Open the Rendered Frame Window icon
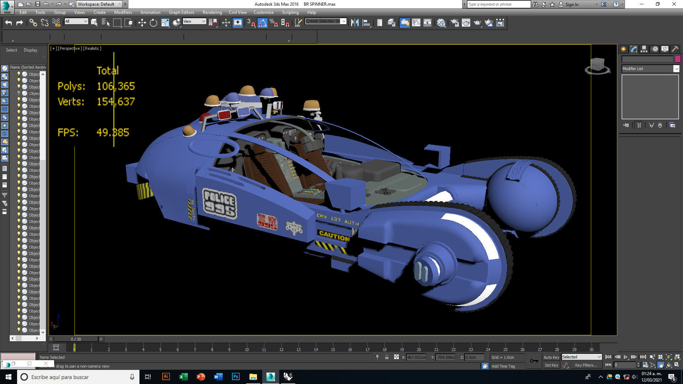 (x=466, y=23)
